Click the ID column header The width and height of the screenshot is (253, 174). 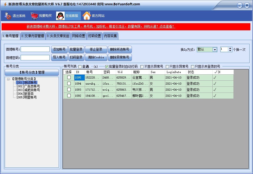(x=79, y=72)
